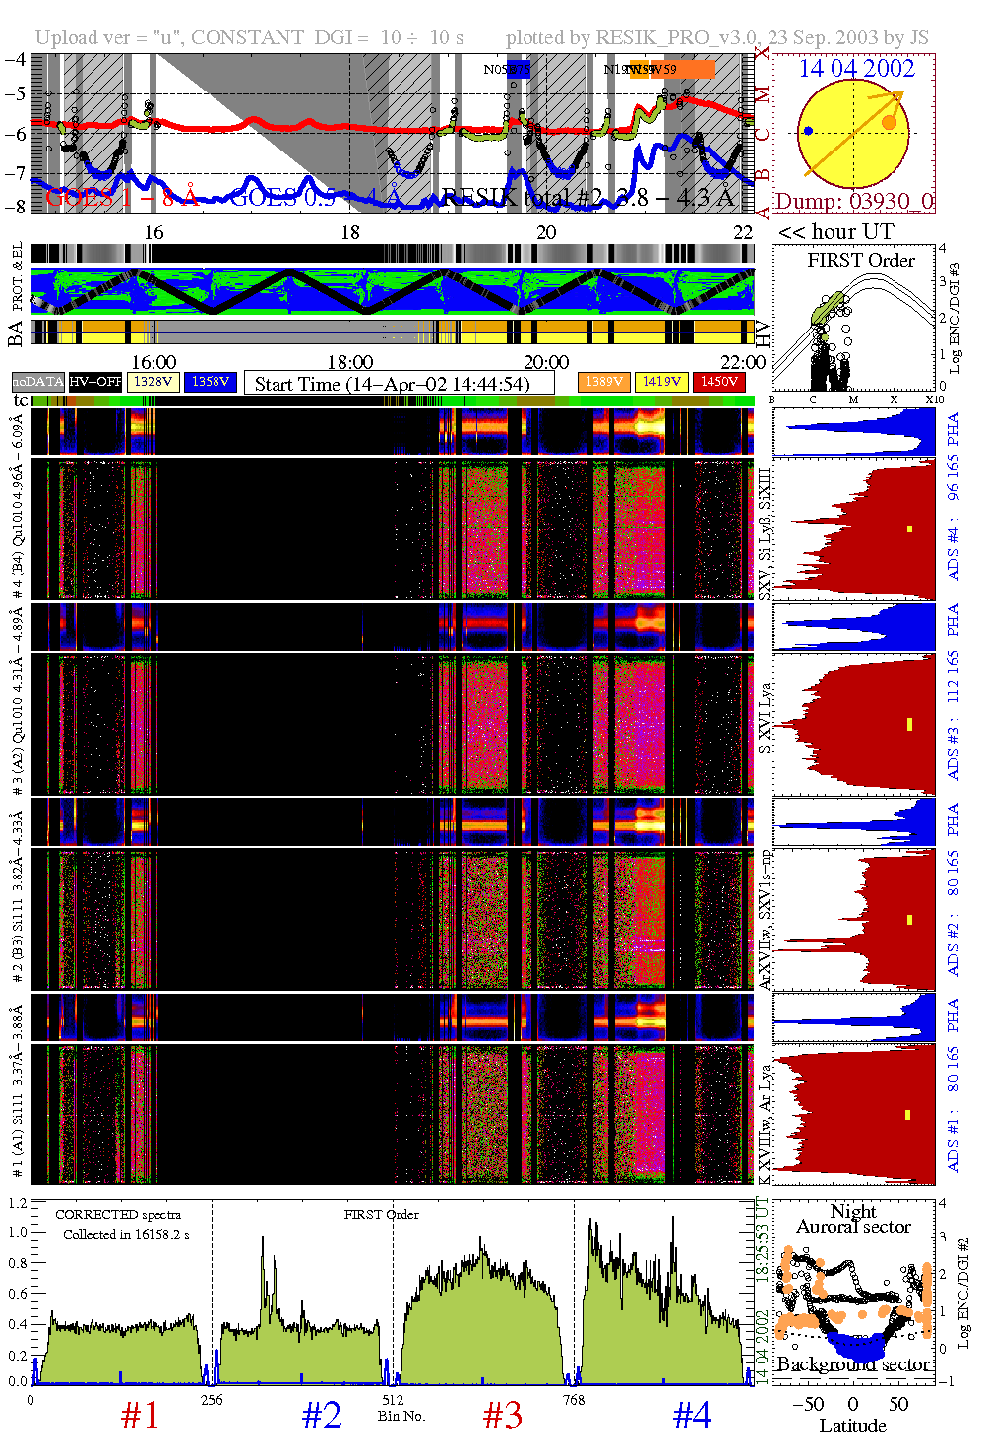Click the FIRST Order plot title
988x1453 pixels.
(x=861, y=261)
